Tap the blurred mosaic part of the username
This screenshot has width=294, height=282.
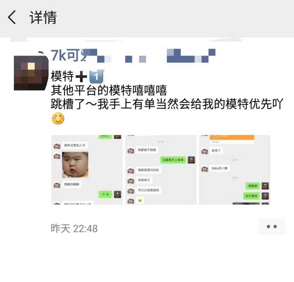click(149, 56)
